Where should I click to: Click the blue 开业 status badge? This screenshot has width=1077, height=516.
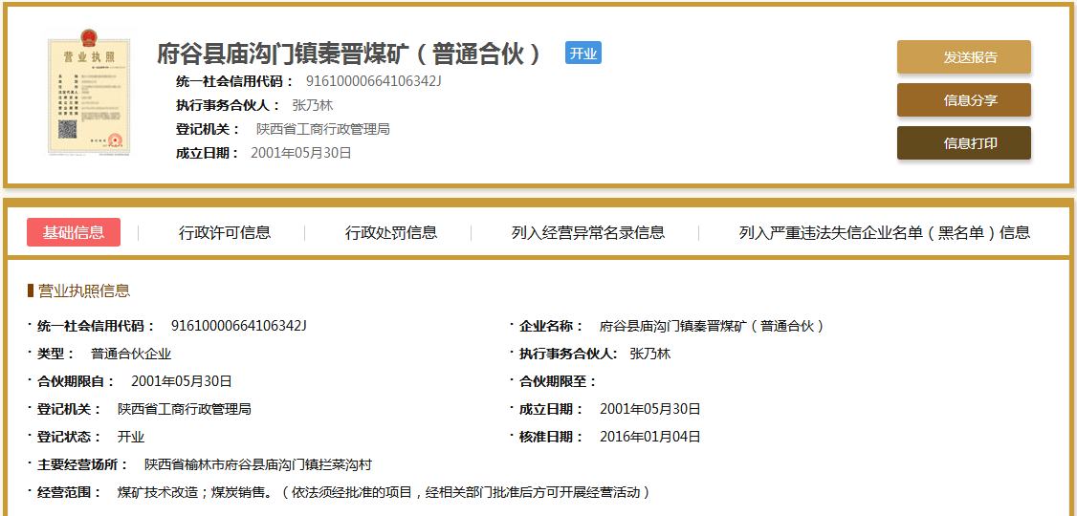pyautogui.click(x=582, y=54)
